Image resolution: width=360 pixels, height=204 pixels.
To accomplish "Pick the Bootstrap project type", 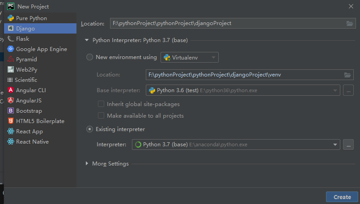I will point(40,111).
